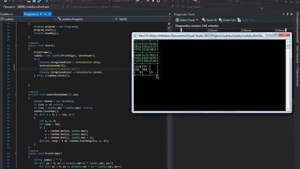Click the thread filter funnel icon
The height and width of the screenshot is (169, 300).
(x=172, y=7)
